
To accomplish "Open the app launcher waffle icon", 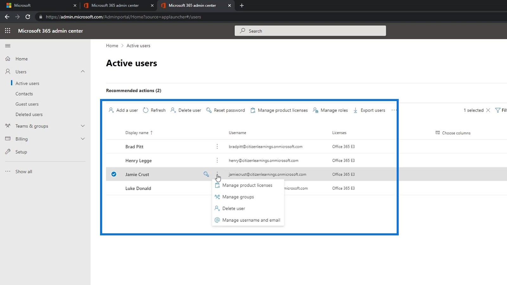I will click(x=8, y=31).
